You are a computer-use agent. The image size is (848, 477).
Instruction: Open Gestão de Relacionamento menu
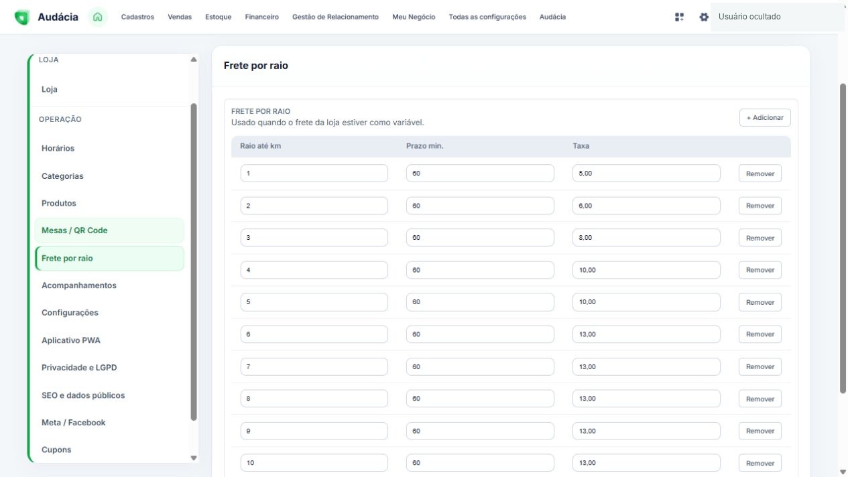pos(335,17)
